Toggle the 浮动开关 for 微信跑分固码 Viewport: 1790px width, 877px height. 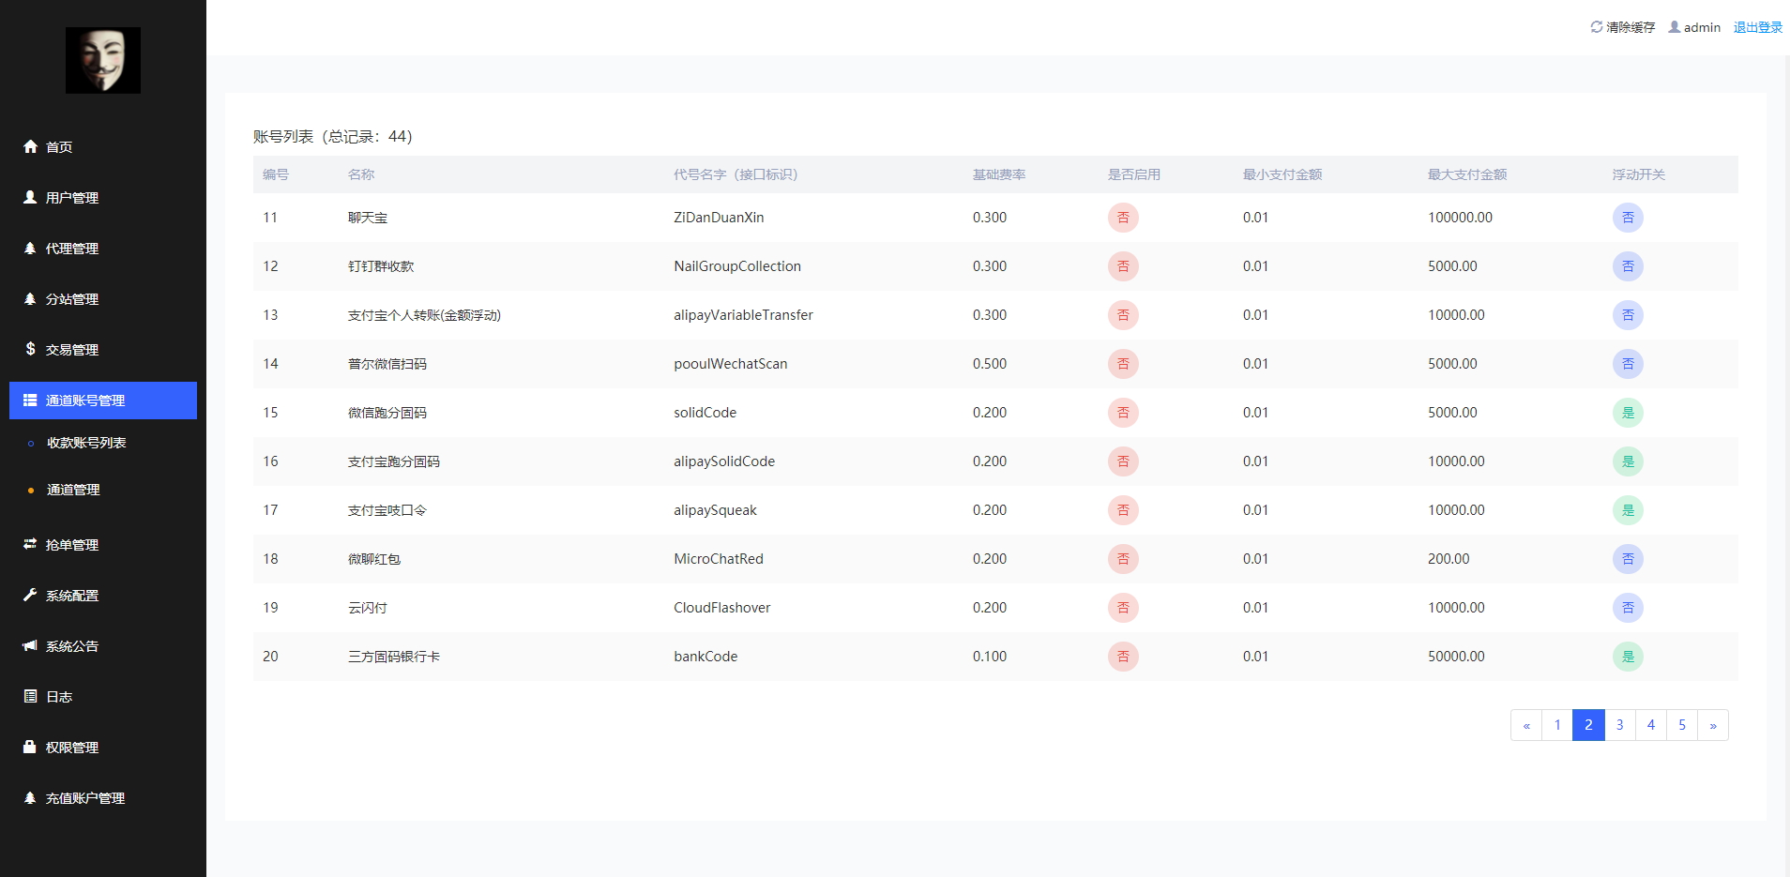tap(1627, 413)
